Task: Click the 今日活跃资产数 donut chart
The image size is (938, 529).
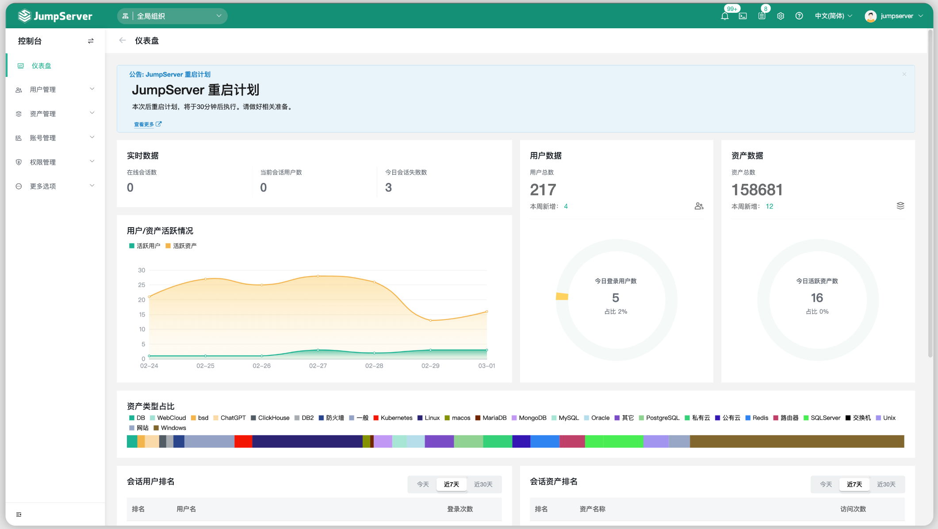Action: click(818, 300)
